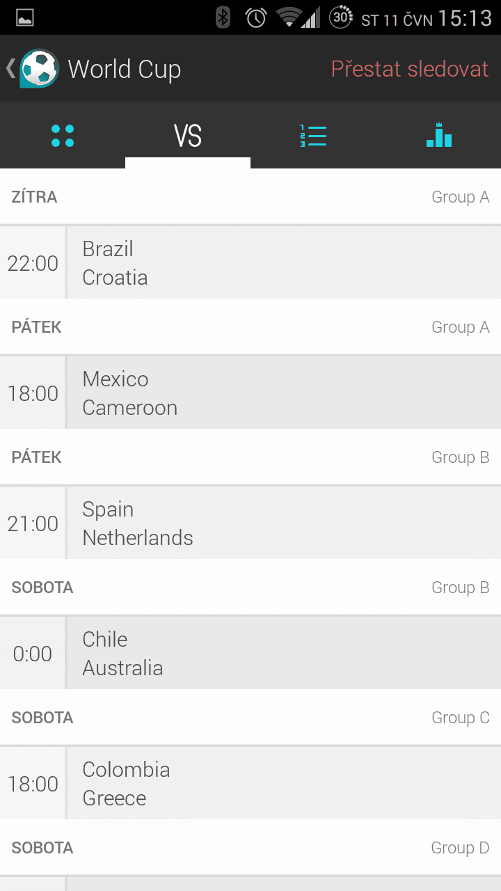This screenshot has height=891, width=501.
Task: Tap the Přestat sledovat button
Action: point(409,69)
